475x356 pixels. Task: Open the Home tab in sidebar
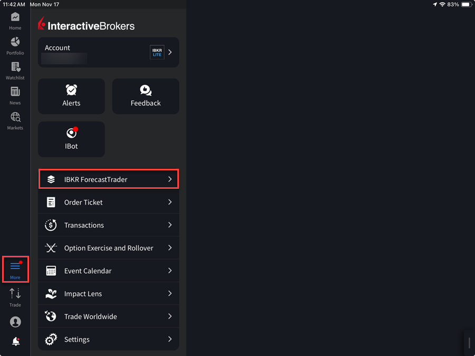15,21
